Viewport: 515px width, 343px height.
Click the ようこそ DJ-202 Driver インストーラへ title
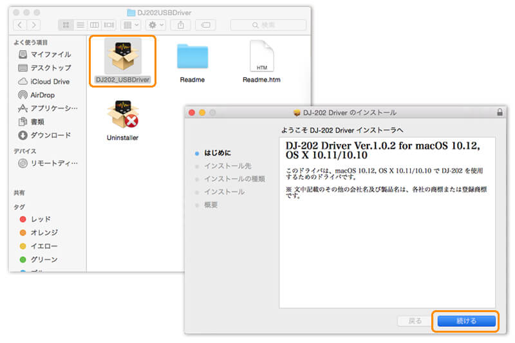click(342, 130)
